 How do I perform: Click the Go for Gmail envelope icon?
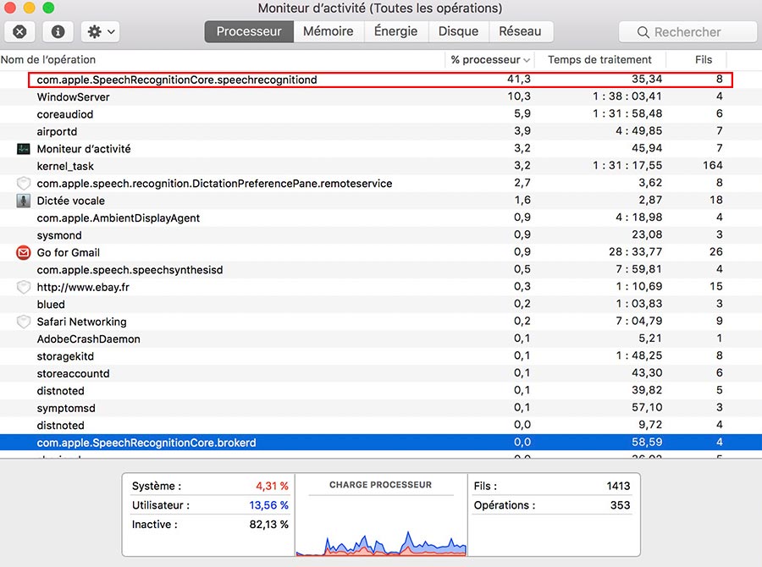[24, 252]
